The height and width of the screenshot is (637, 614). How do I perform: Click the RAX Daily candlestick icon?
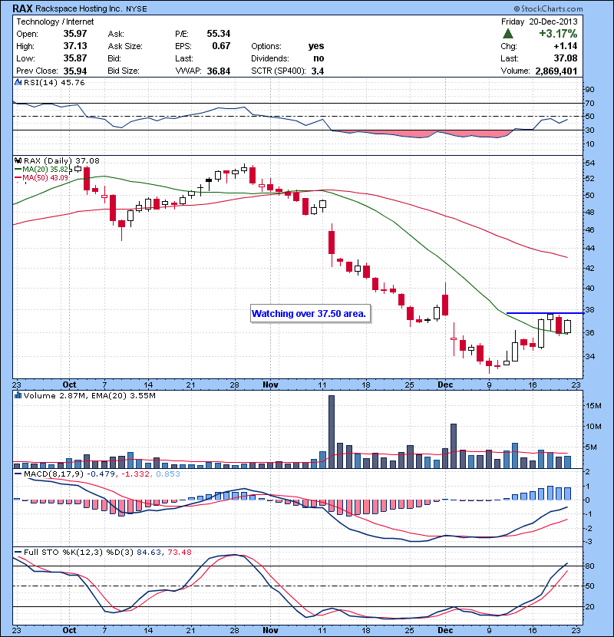pos(18,161)
